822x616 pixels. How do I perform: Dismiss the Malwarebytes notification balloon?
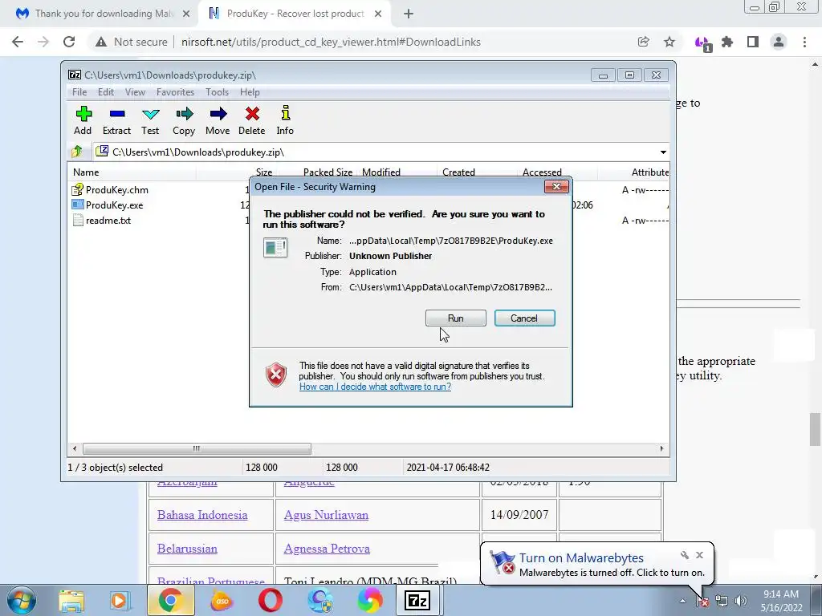pos(699,555)
